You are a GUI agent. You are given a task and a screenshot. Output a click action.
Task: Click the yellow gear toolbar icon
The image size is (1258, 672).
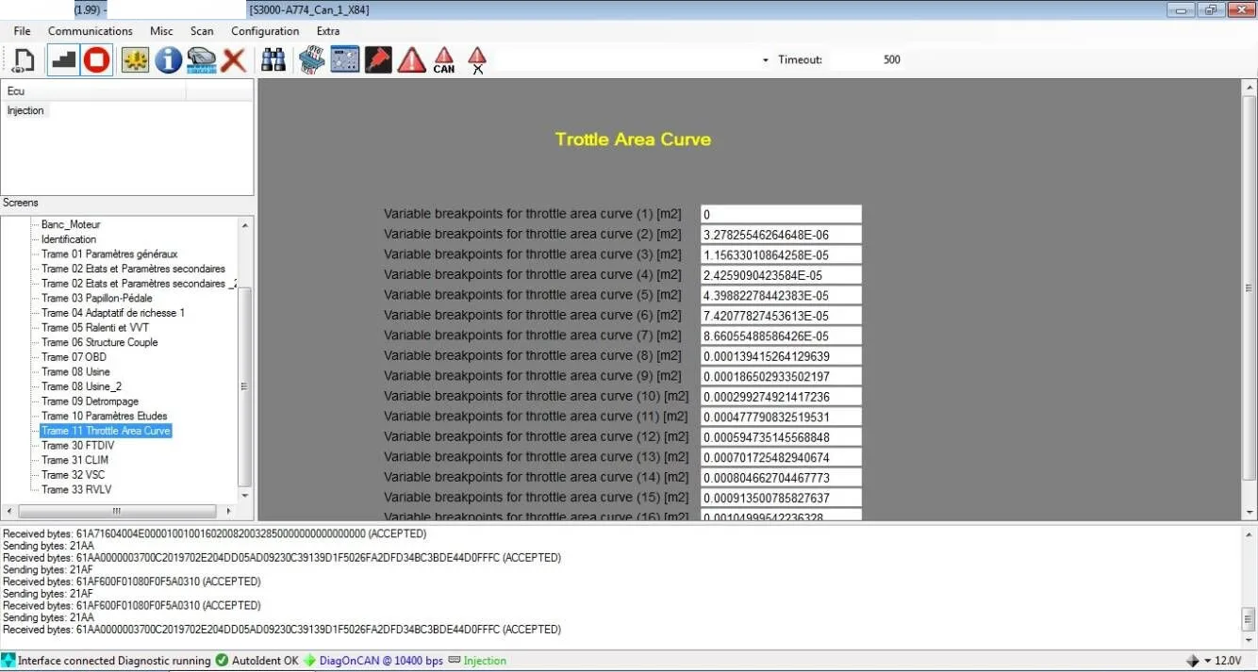coord(136,60)
